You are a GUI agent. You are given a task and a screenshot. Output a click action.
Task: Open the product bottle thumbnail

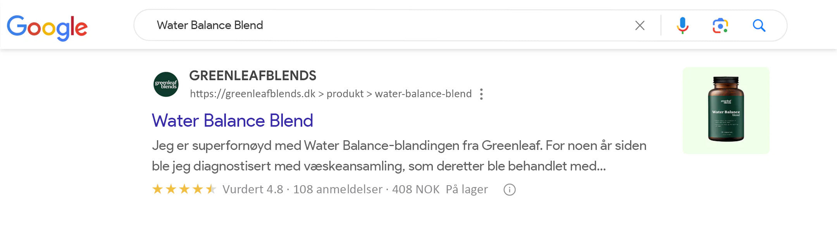point(726,110)
